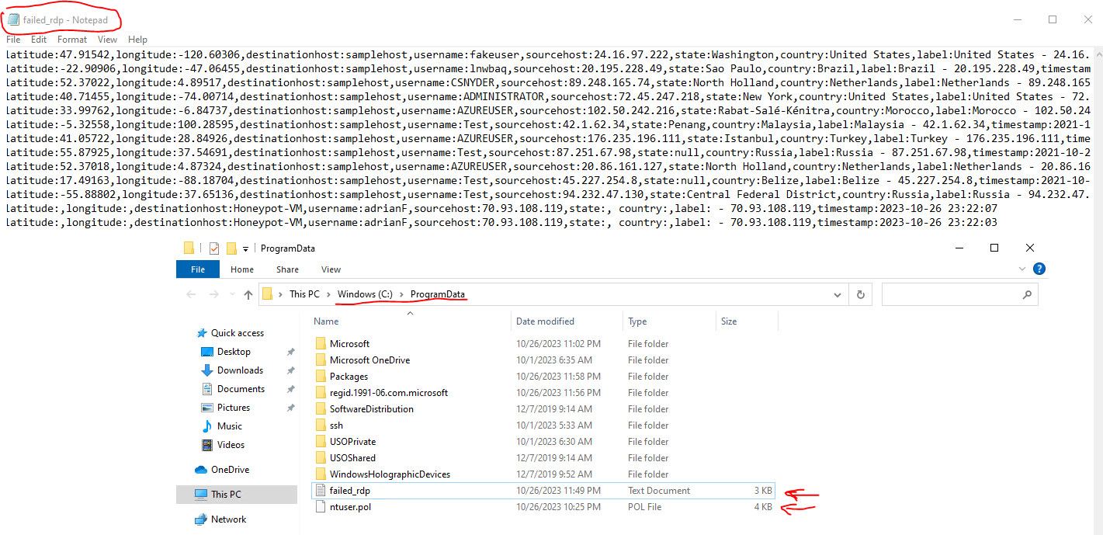Select the failed_rdp text document icon

tap(322, 491)
